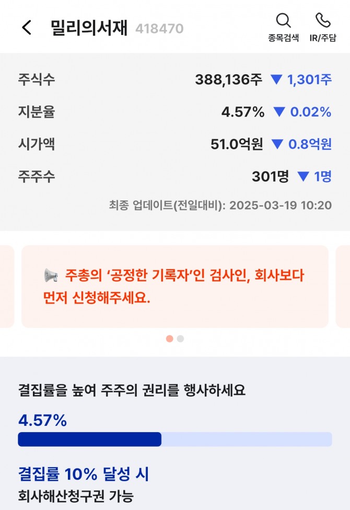Open the inspector application notice banner
The height and width of the screenshot is (510, 350).
point(174,287)
